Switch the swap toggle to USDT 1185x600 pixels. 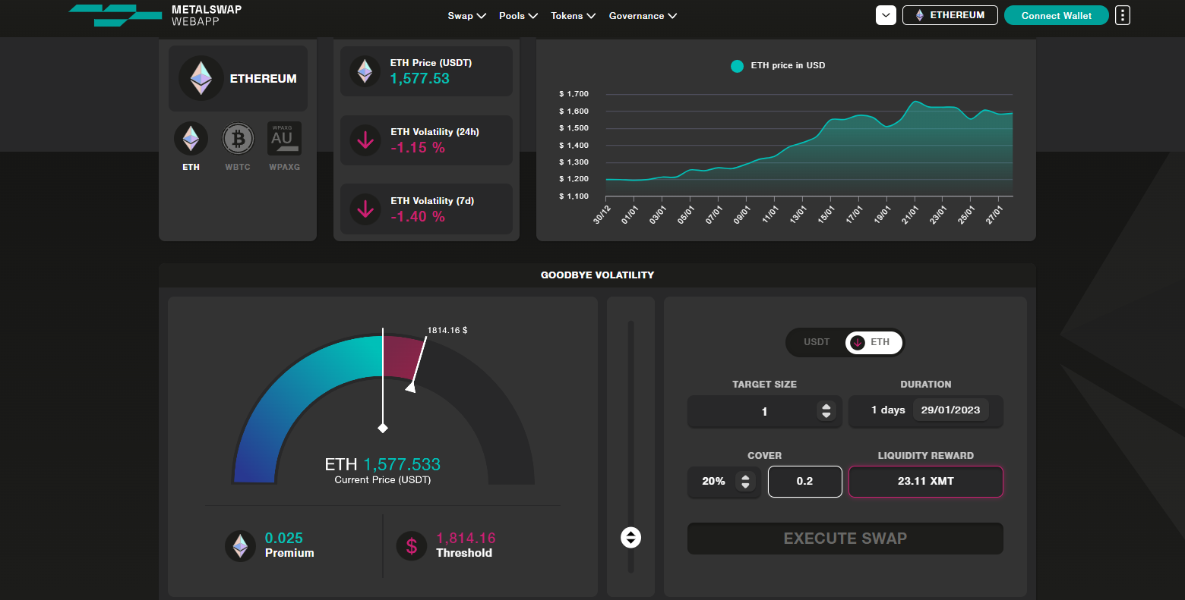(817, 342)
